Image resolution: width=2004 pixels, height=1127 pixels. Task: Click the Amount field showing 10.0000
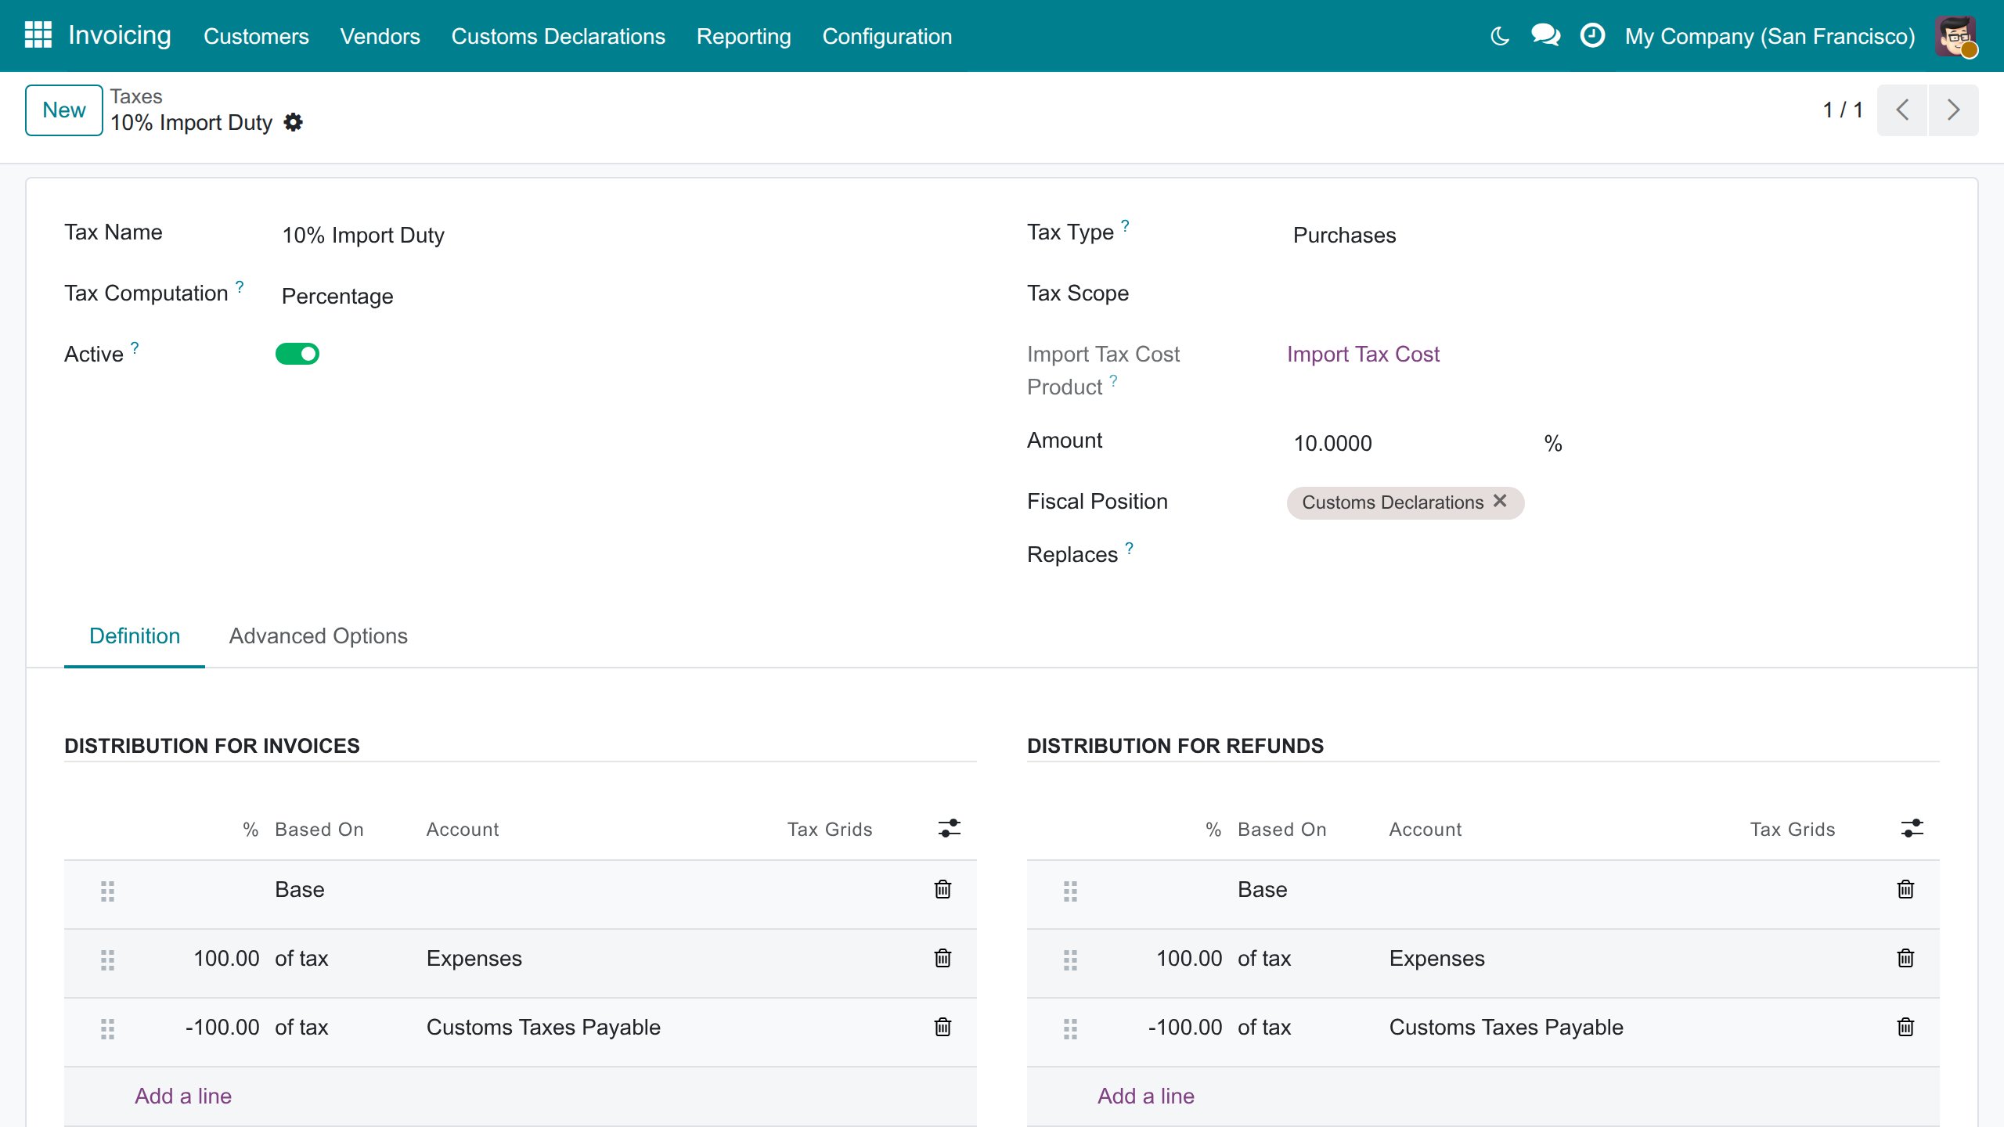[x=1409, y=443]
